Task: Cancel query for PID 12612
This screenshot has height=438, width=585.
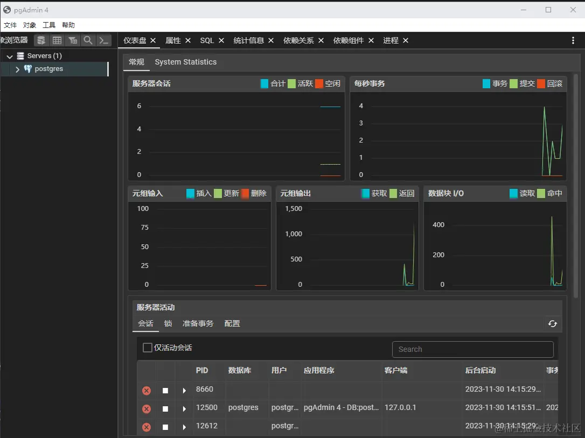Action: point(165,427)
